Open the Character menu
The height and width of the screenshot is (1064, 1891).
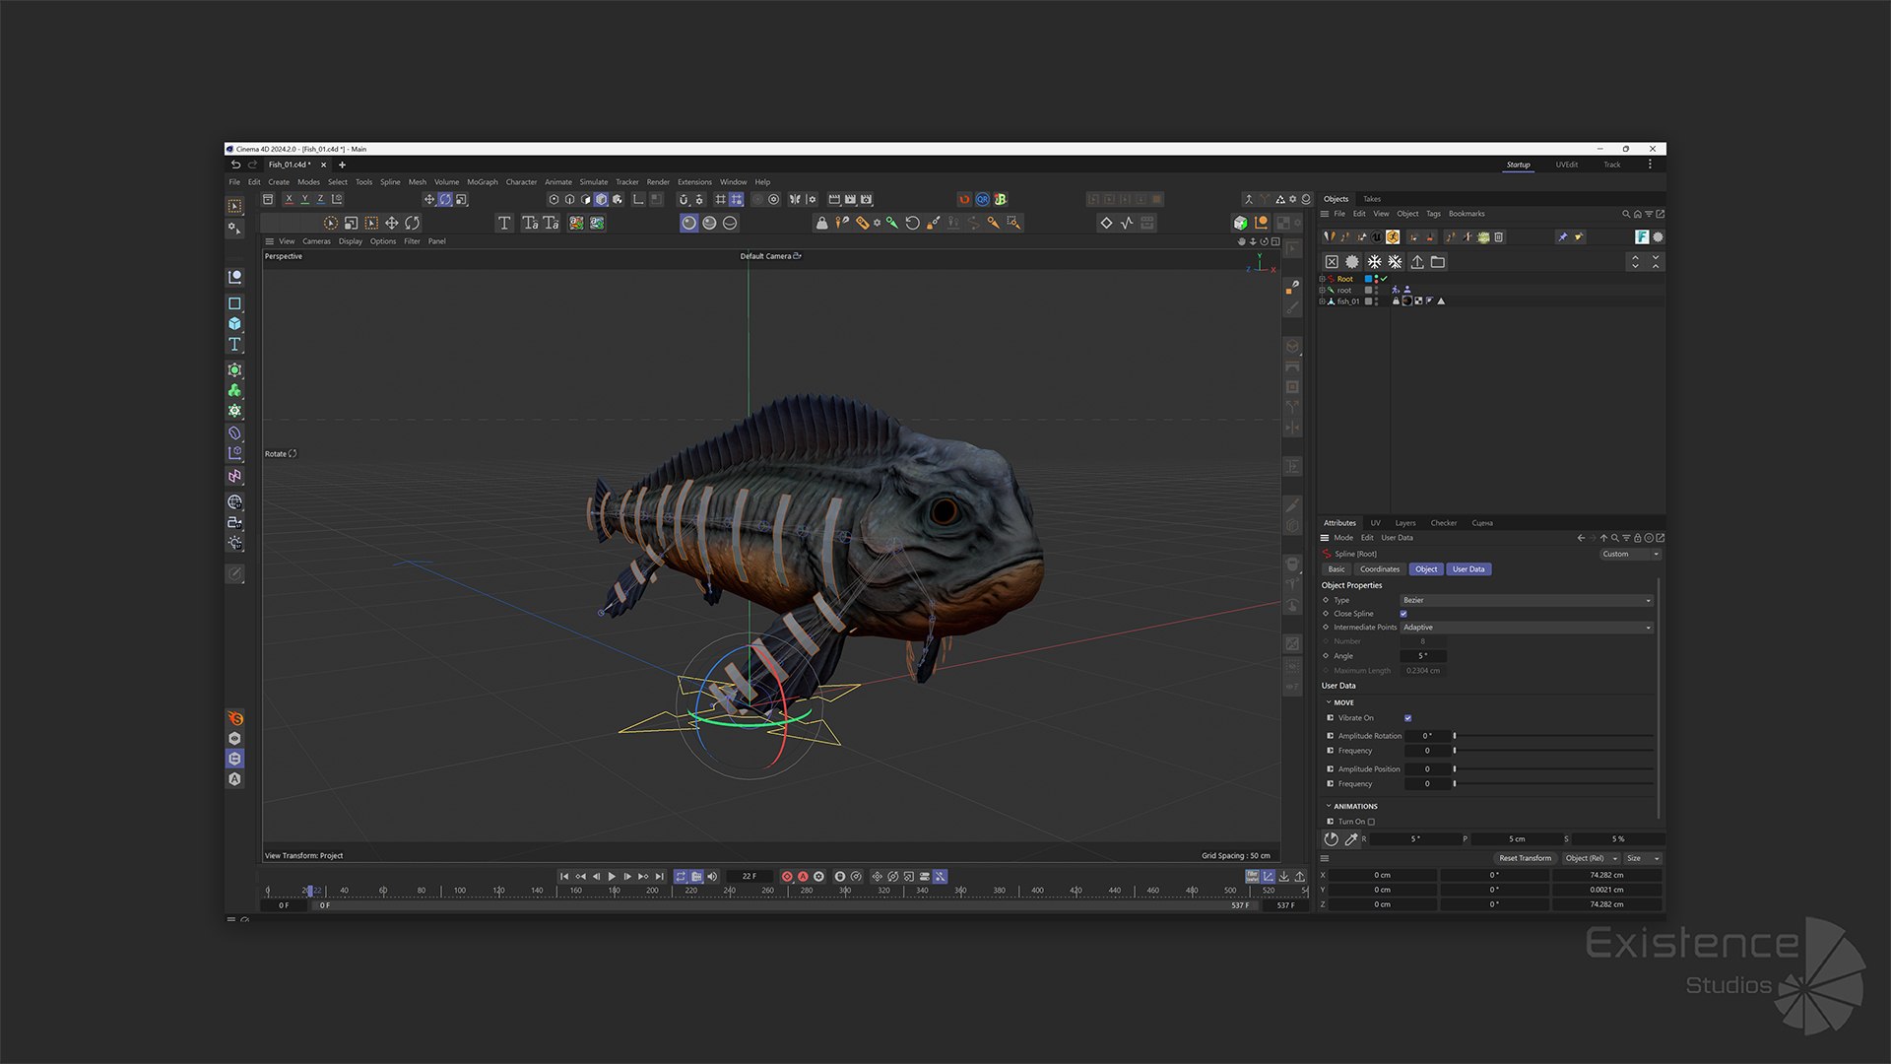[521, 182]
